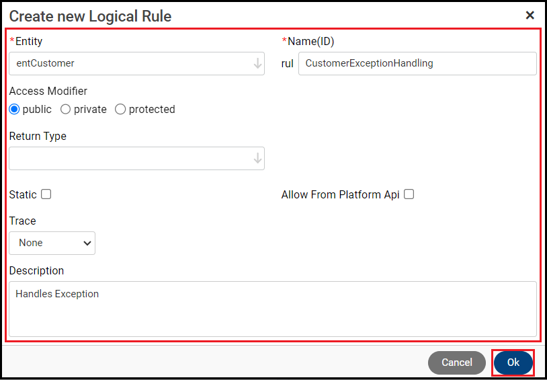This screenshot has height=380, width=547.
Task: Close the Create new Logical Rule dialog
Action: pyautogui.click(x=530, y=15)
